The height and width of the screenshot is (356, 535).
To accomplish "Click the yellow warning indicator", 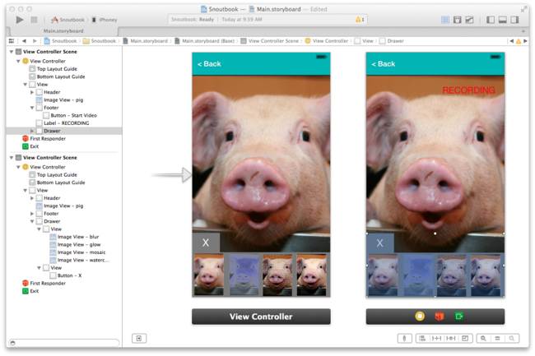I will (x=361, y=19).
